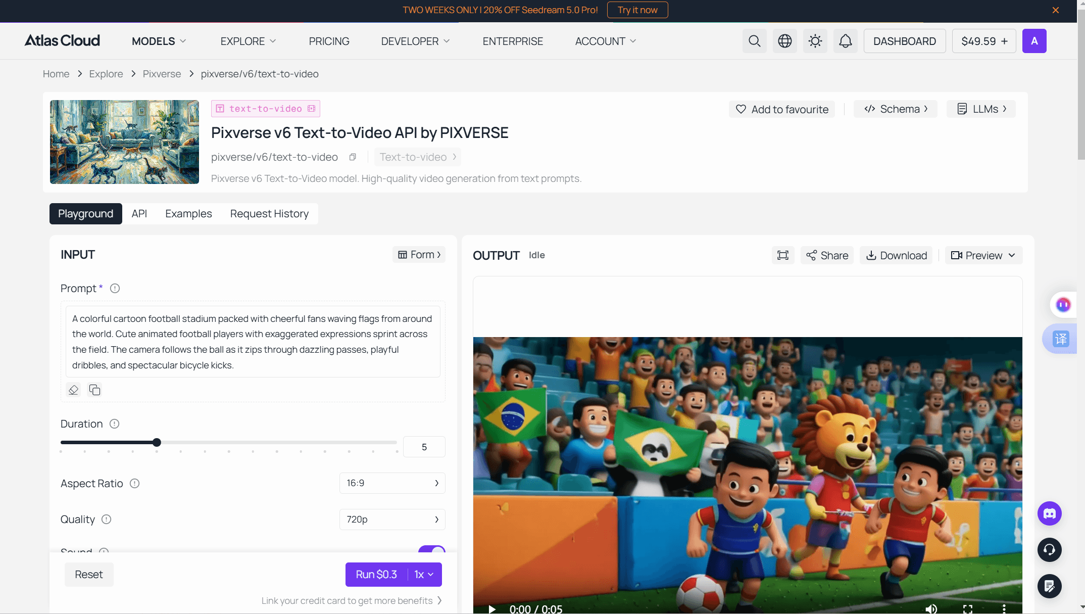This screenshot has width=1085, height=614.
Task: Click the model cats thumbnail image
Action: [124, 142]
